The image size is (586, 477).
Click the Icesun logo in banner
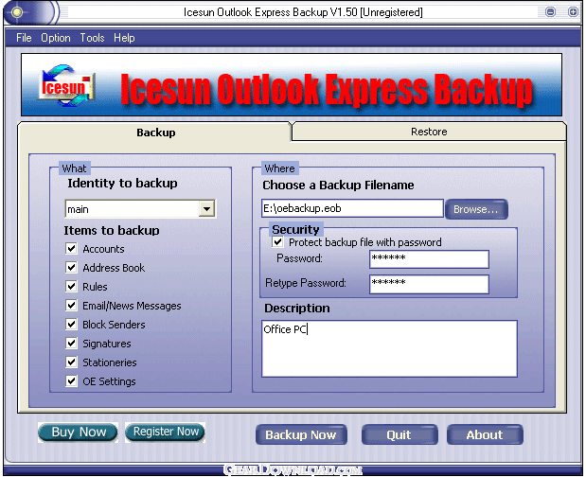66,85
